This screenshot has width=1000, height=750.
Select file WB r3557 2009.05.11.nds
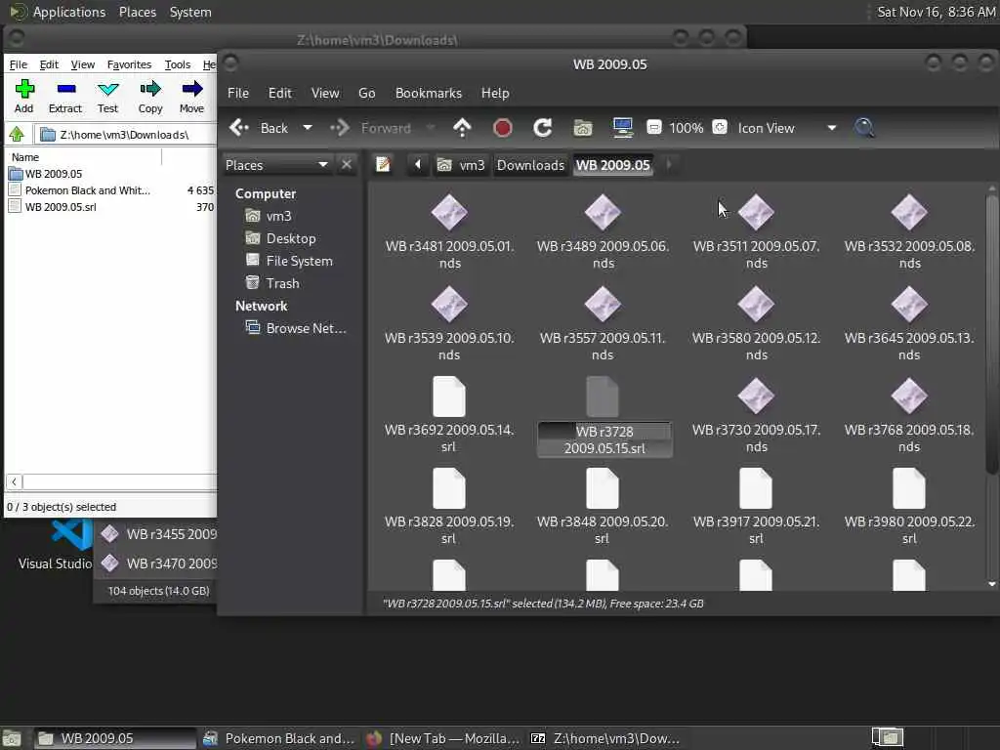[603, 324]
